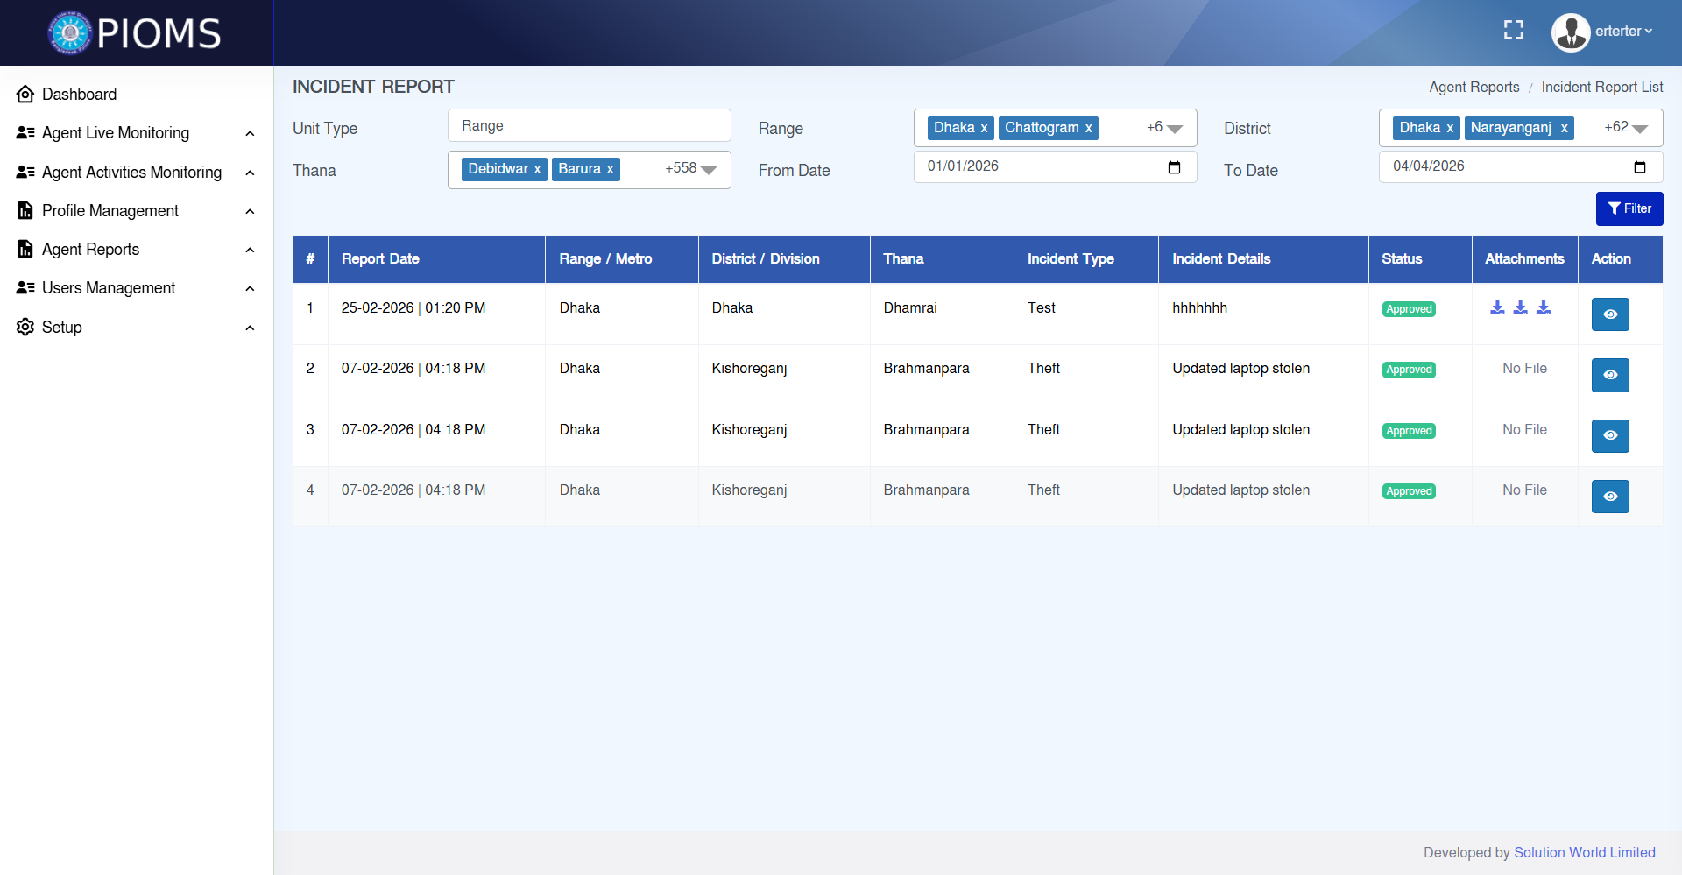
Task: Open Dashboard from the sidebar
Action: 79,94
